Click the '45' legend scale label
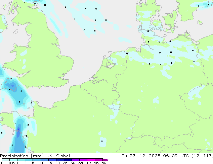 (96, 163)
